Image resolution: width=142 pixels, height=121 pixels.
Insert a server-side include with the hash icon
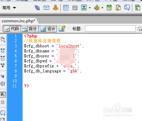(x=118, y=8)
